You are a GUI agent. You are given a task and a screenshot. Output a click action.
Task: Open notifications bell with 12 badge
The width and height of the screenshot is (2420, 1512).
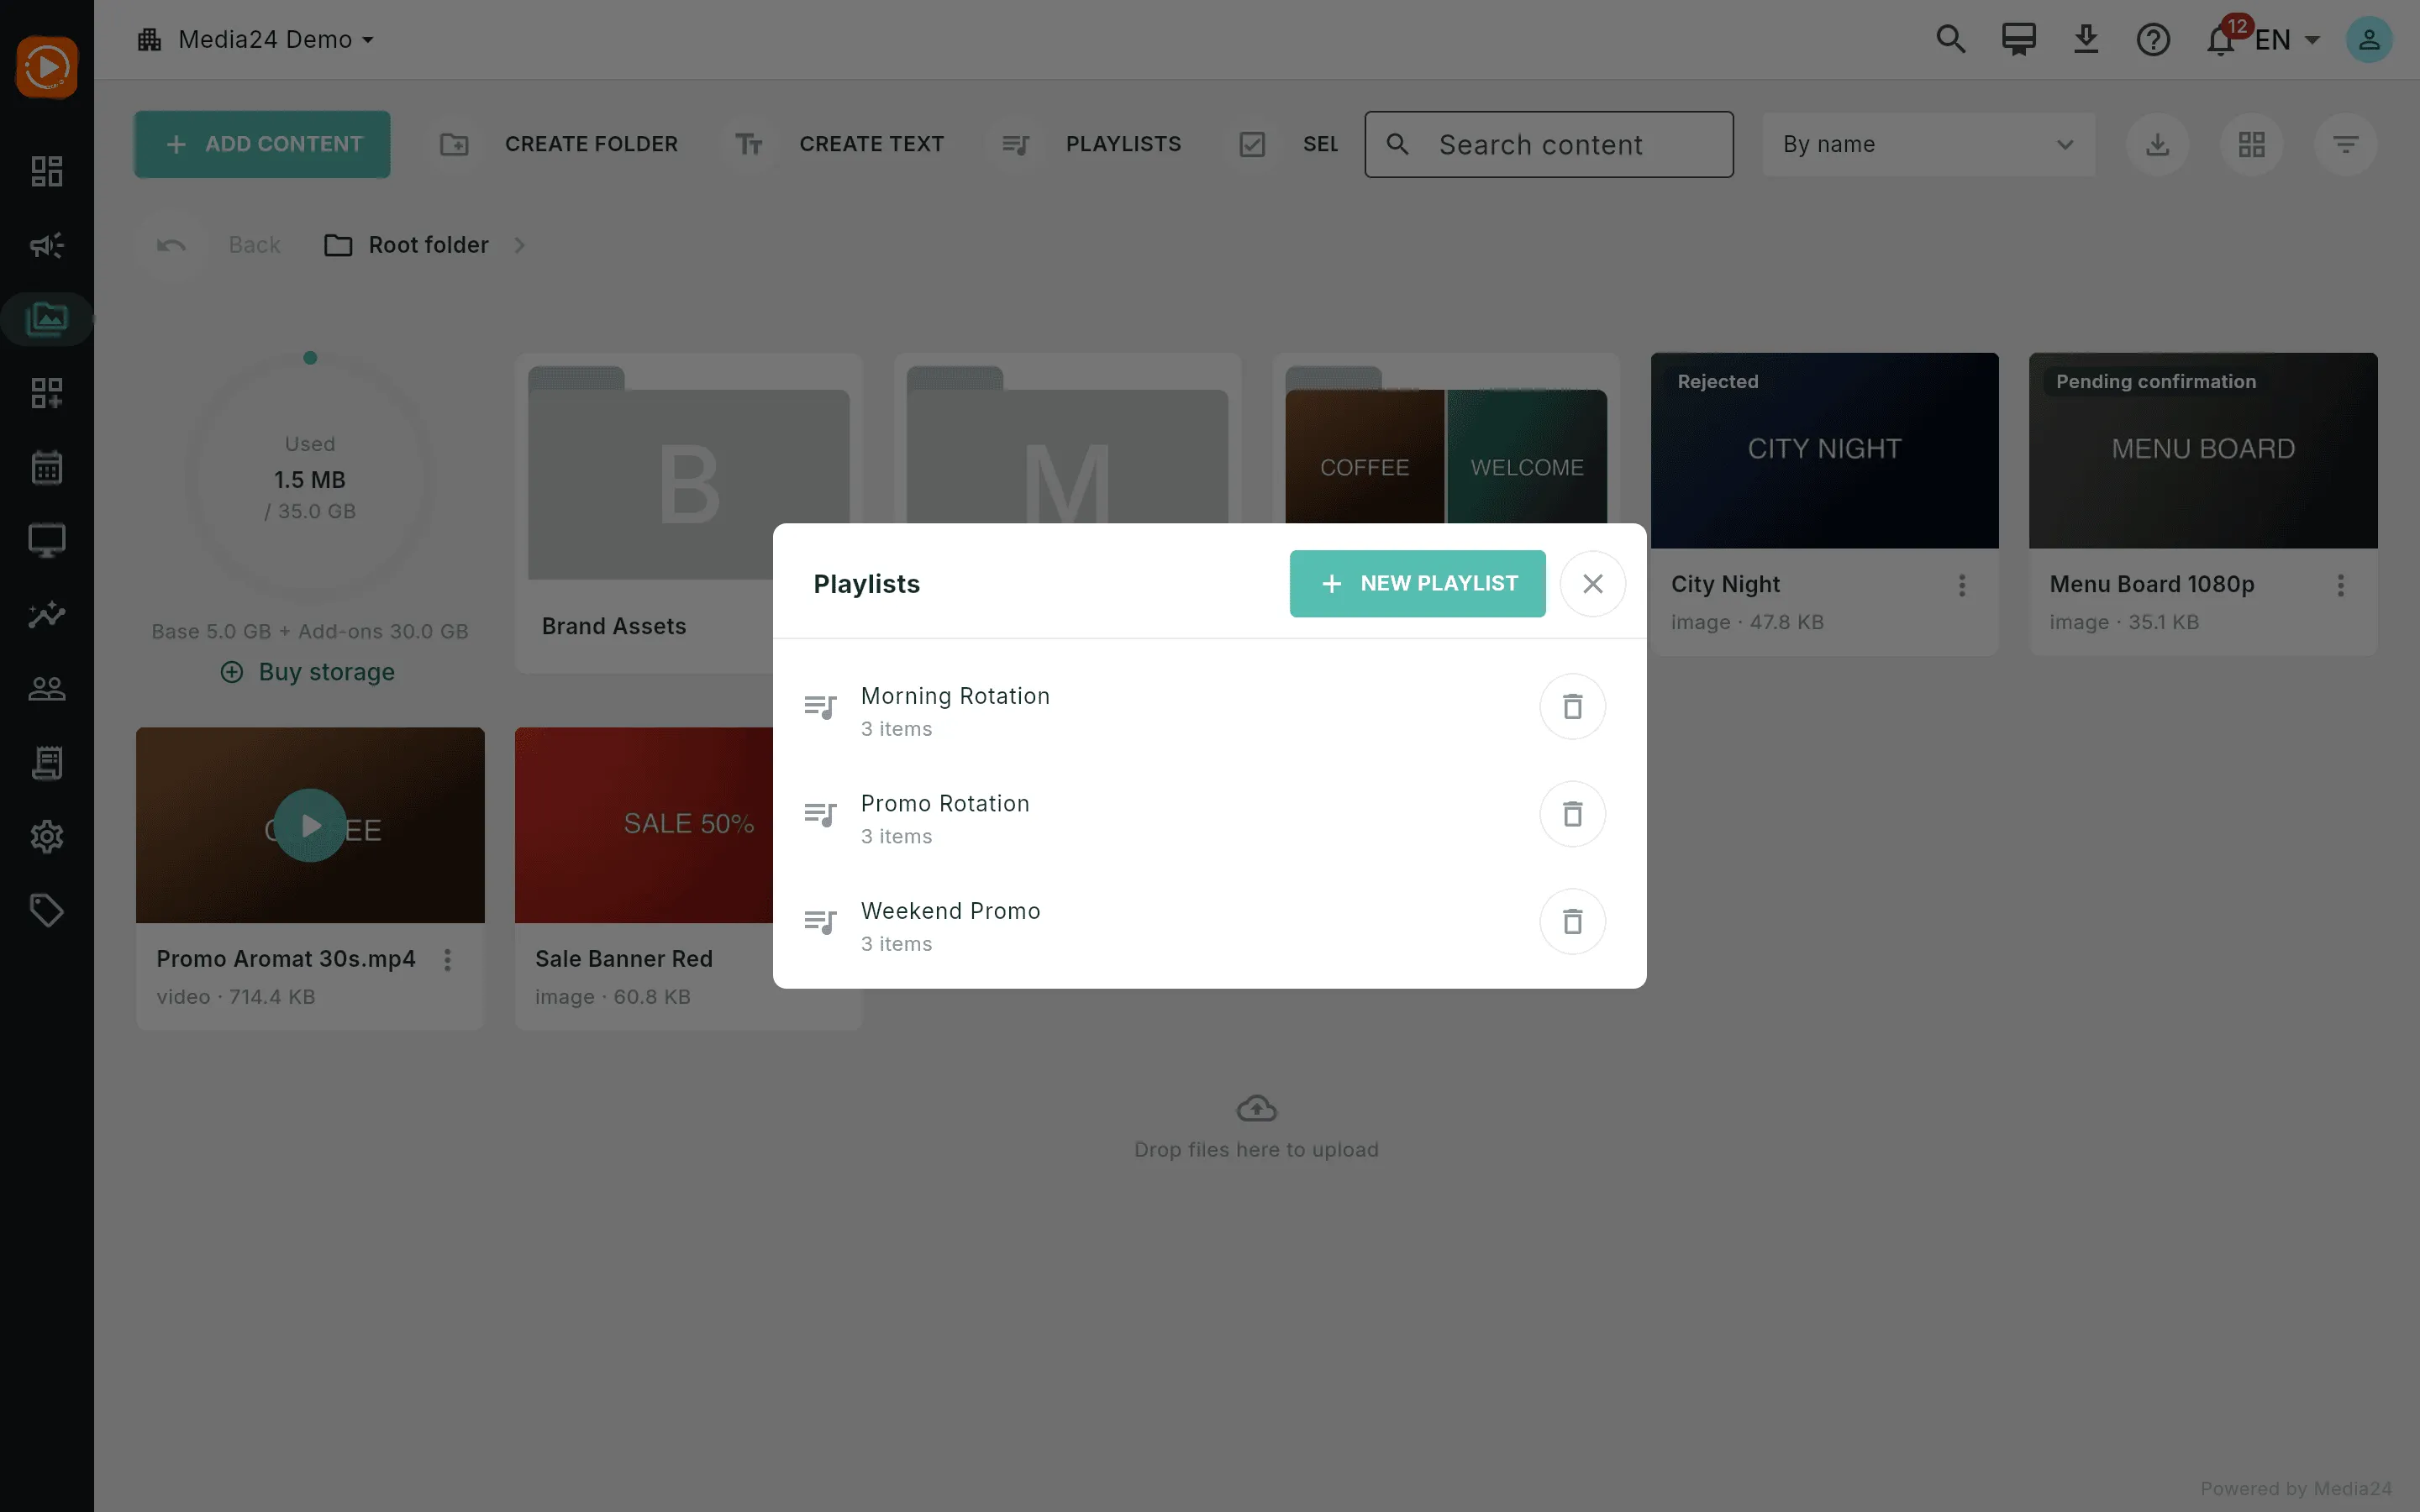coord(2221,39)
